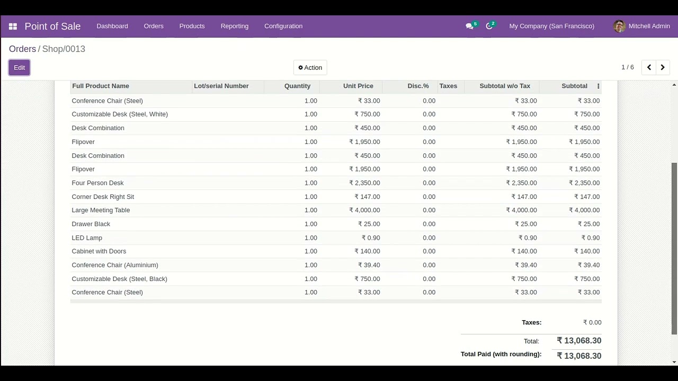
Task: Sort by Disc.% column header
Action: 409,86
